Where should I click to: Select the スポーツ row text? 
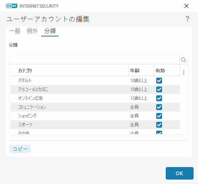25,125
